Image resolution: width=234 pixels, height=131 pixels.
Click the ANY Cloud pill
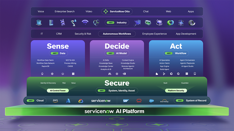click(x=35, y=100)
